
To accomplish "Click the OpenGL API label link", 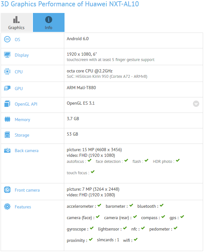I will [x=26, y=104].
